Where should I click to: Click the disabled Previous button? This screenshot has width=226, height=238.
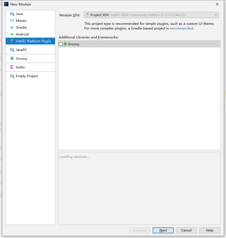coord(140,230)
